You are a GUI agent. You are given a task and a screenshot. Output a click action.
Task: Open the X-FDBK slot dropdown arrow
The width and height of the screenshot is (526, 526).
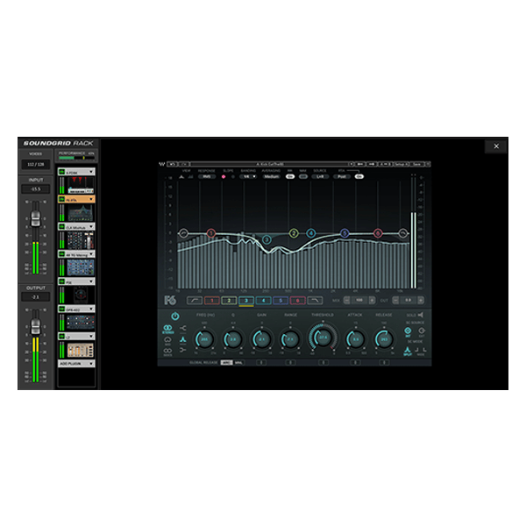(x=91, y=172)
